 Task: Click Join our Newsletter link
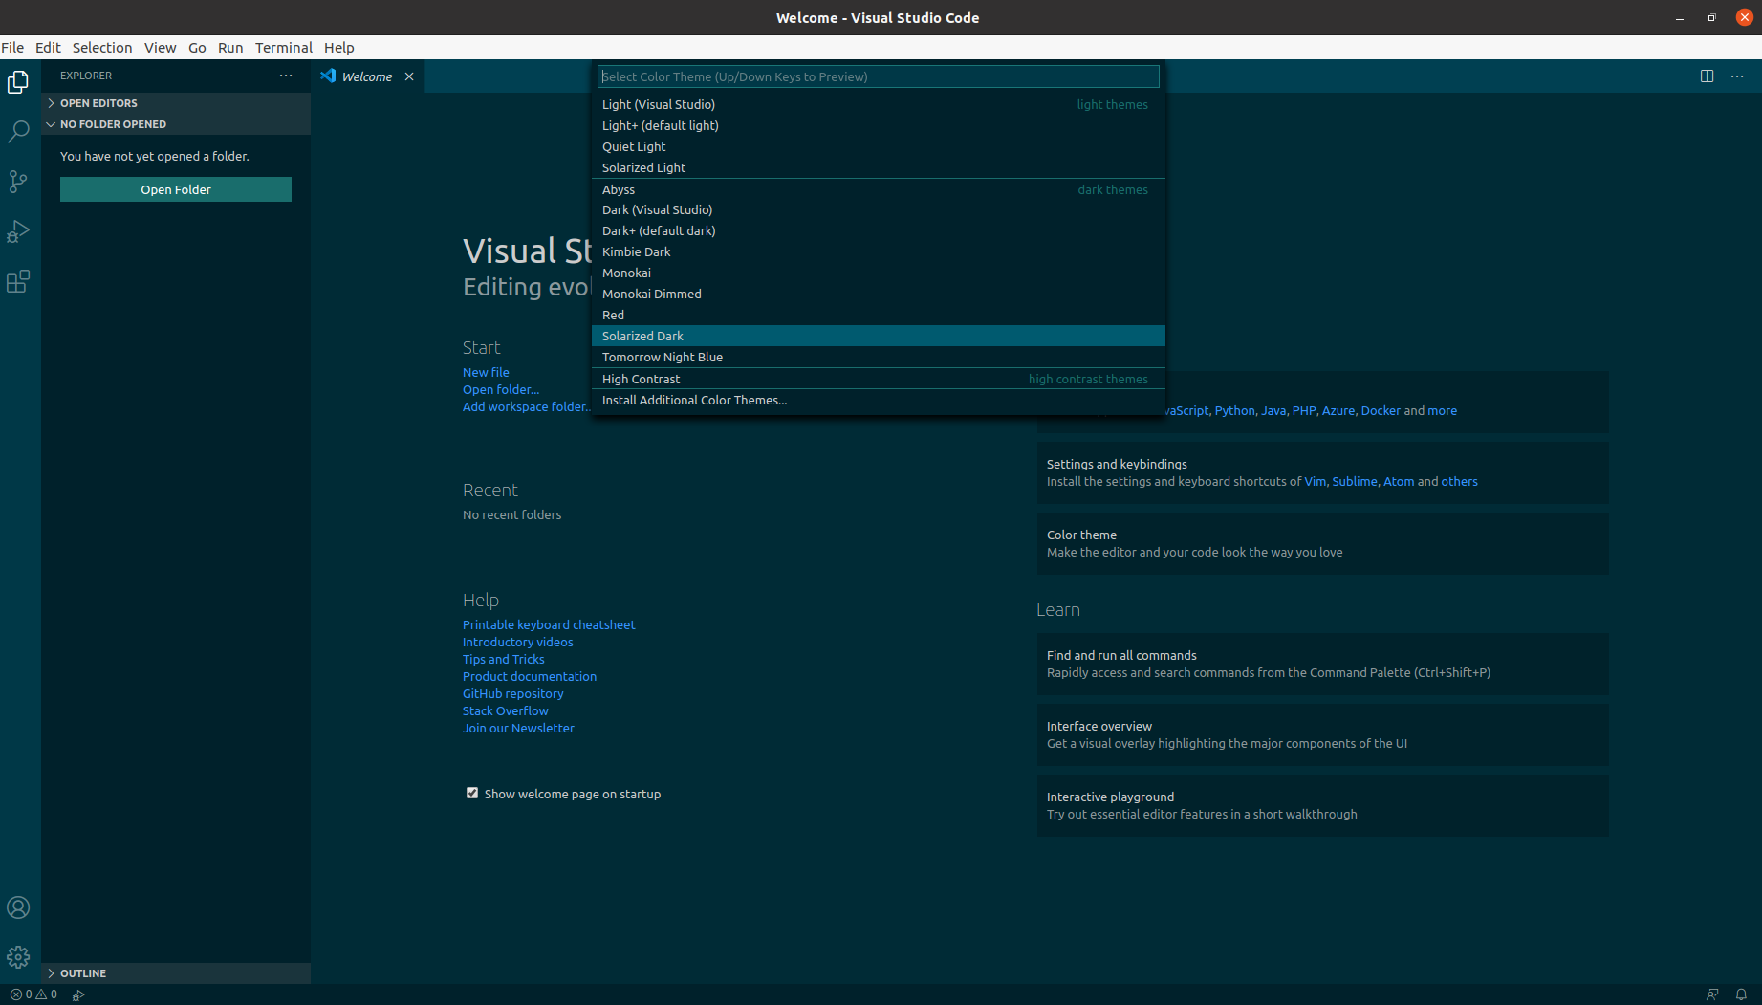point(518,728)
